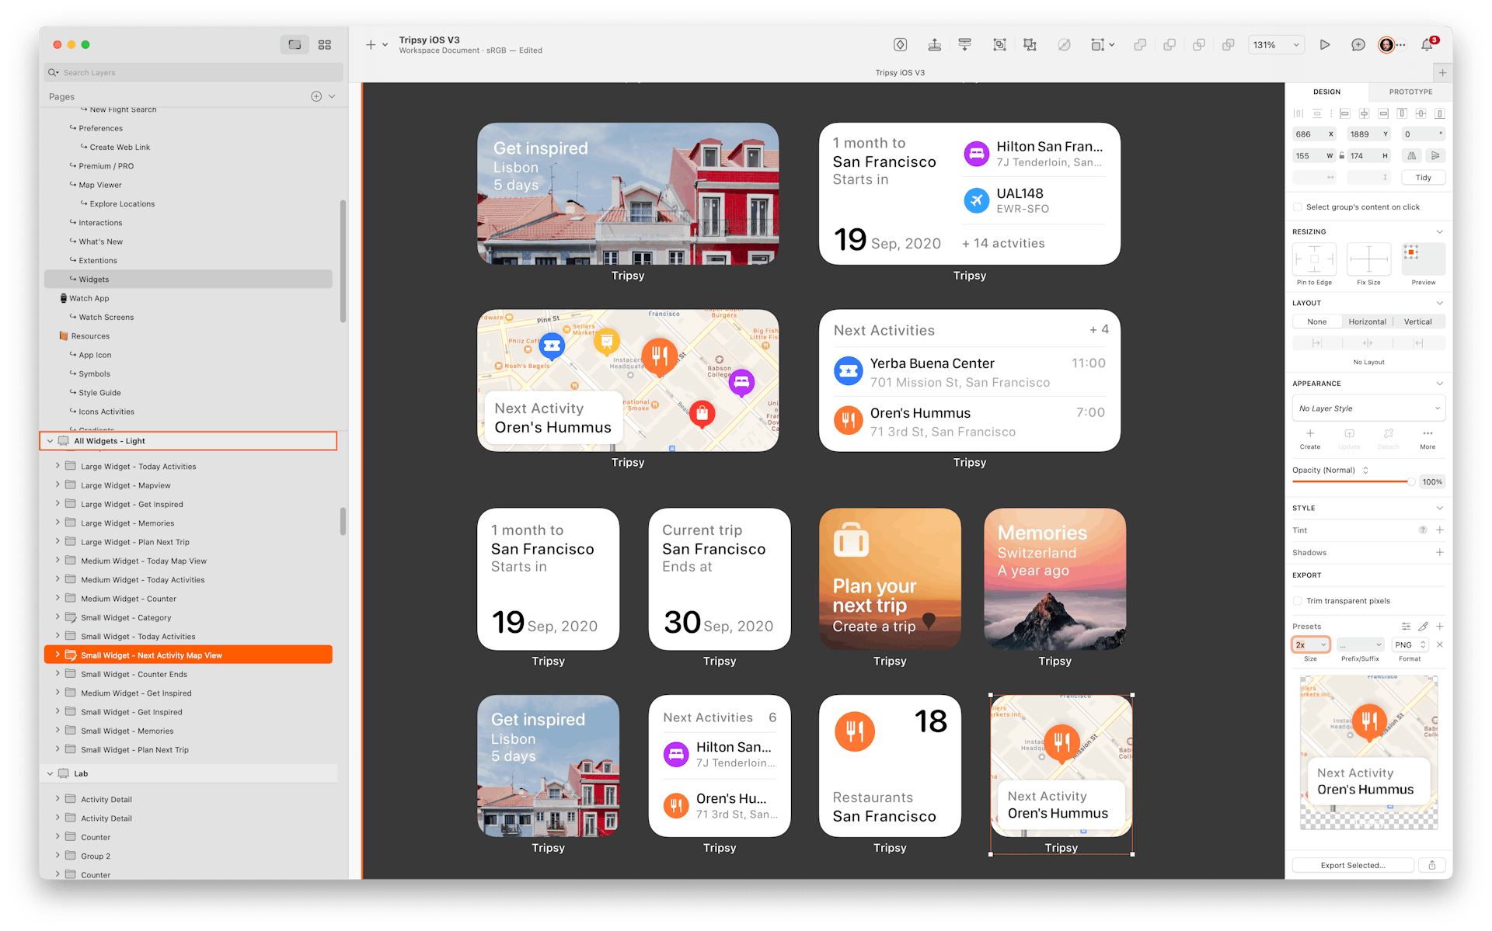The image size is (1492, 931).
Task: Preview the document with the play icon
Action: (x=1325, y=44)
